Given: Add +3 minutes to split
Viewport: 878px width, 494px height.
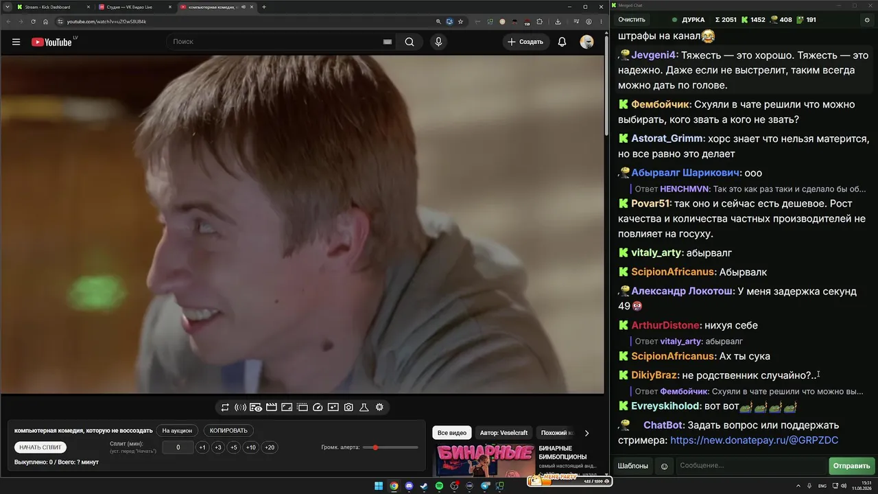Looking at the screenshot, I should [218, 447].
